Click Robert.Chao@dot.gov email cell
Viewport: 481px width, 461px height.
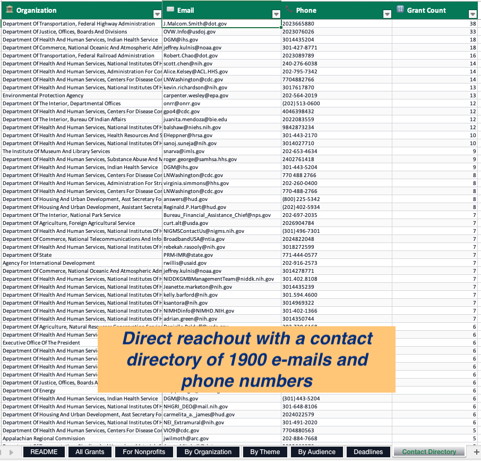tap(221, 56)
